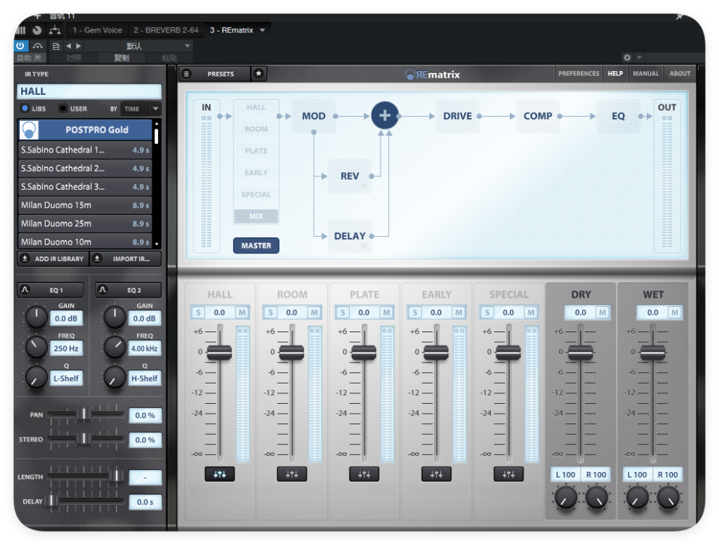Screen dimensions: 719x545
Task: Open the COMP effect block
Action: click(538, 116)
